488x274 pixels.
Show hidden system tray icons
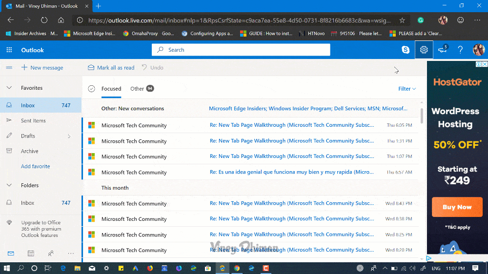pyautogui.click(x=385, y=268)
